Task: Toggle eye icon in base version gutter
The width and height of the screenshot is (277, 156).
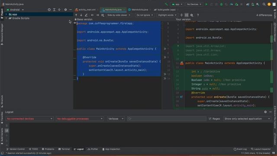Action: 75,23
